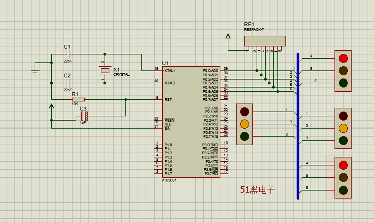Click the U1 component label
Image resolution: width=374 pixels, height=222 pixels.
[x=165, y=63]
